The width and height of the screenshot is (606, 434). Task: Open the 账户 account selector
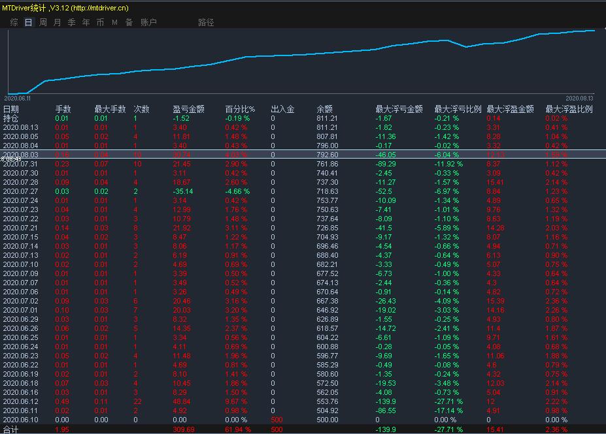(x=149, y=22)
